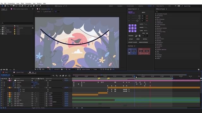Viewport: 202px width, 113px height.
Task: Click the ABOUT button in Motion Tools
Action: pyautogui.click(x=143, y=13)
